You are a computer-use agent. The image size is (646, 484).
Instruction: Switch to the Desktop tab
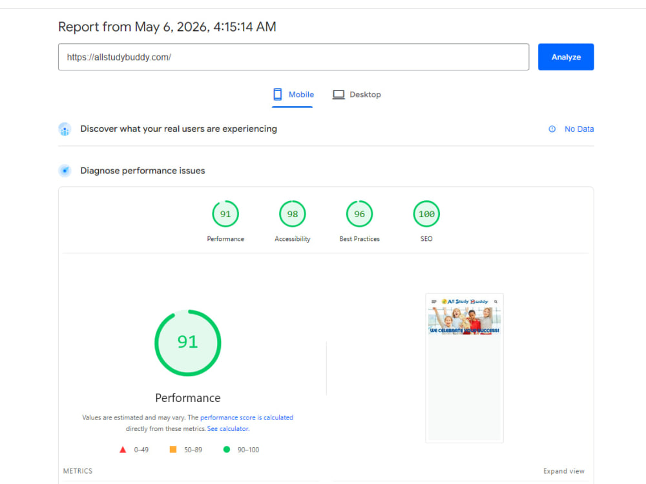(357, 94)
